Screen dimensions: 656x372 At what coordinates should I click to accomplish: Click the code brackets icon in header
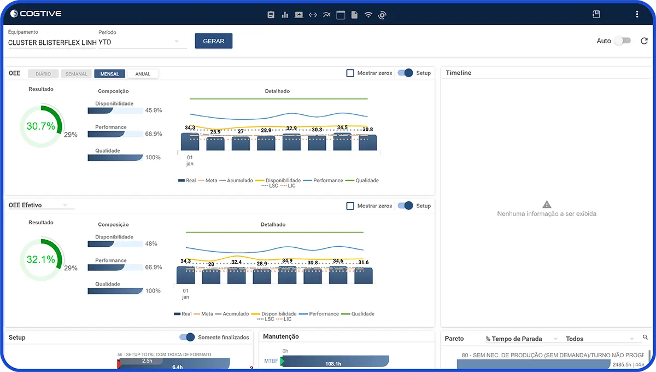pyautogui.click(x=313, y=15)
